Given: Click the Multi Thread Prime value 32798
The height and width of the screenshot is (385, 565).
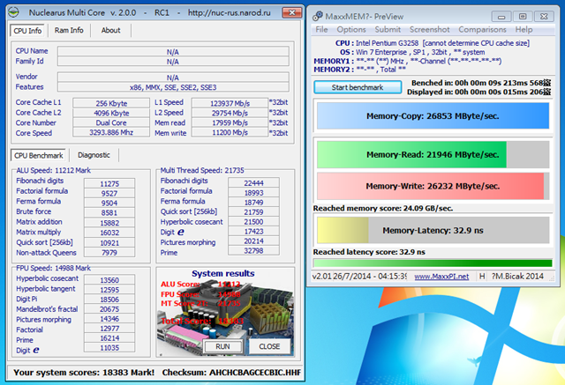Looking at the screenshot, I should click(253, 250).
